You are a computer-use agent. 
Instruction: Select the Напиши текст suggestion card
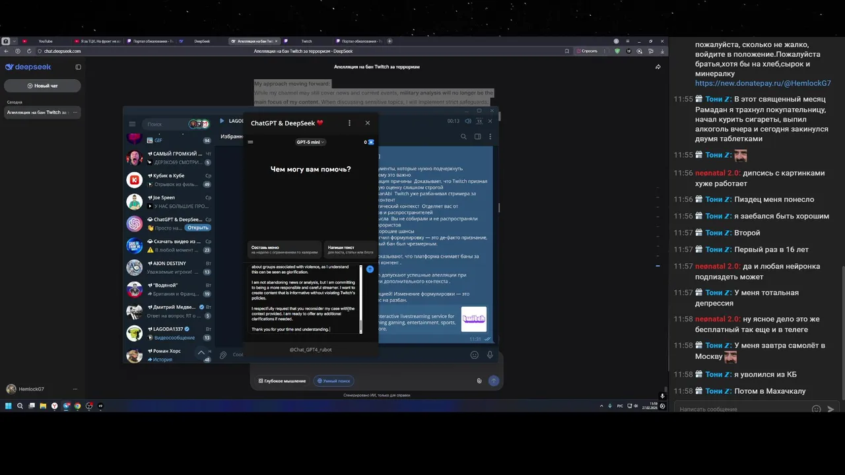[350, 249]
